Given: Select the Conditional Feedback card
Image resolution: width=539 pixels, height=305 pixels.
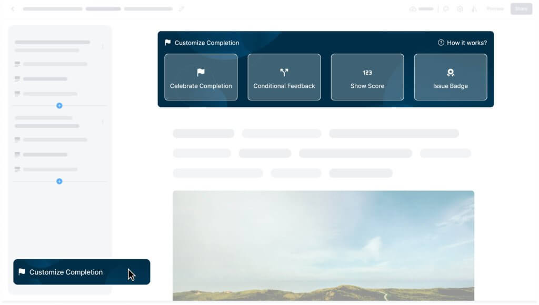Looking at the screenshot, I should coord(284,77).
